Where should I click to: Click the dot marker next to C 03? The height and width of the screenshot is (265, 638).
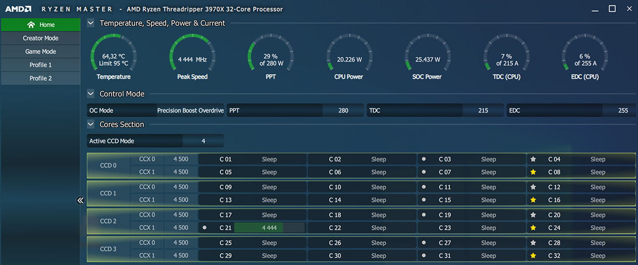click(424, 159)
